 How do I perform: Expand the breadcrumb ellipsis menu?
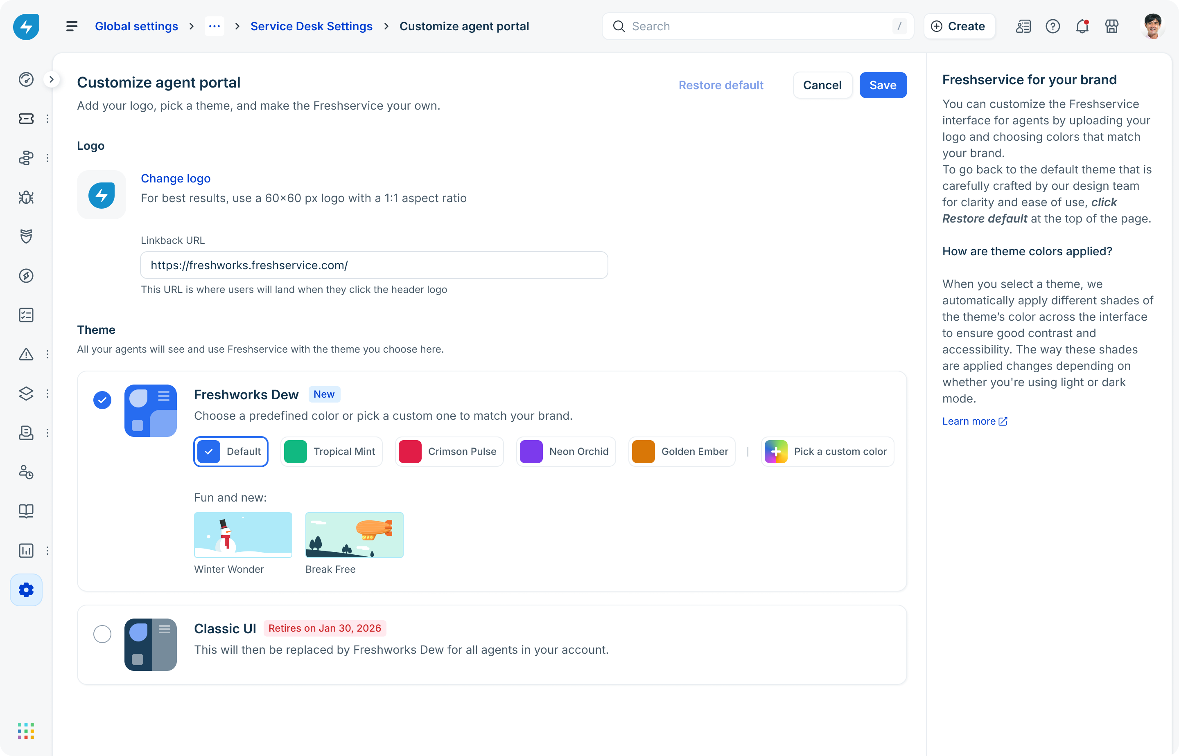215,27
